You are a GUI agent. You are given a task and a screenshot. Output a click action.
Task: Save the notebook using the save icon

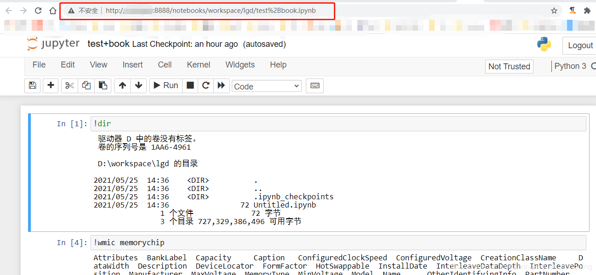32,86
